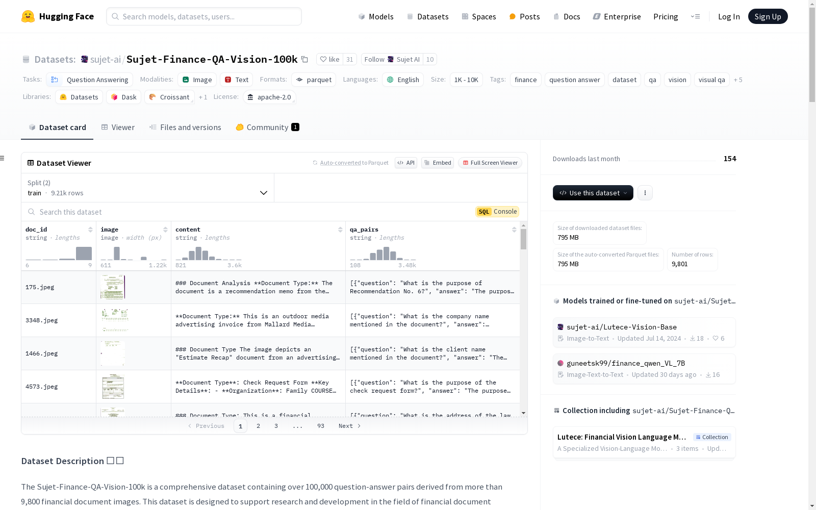Click the Croissant library tag
Viewport: 816px width, 510px height.
pyautogui.click(x=169, y=97)
